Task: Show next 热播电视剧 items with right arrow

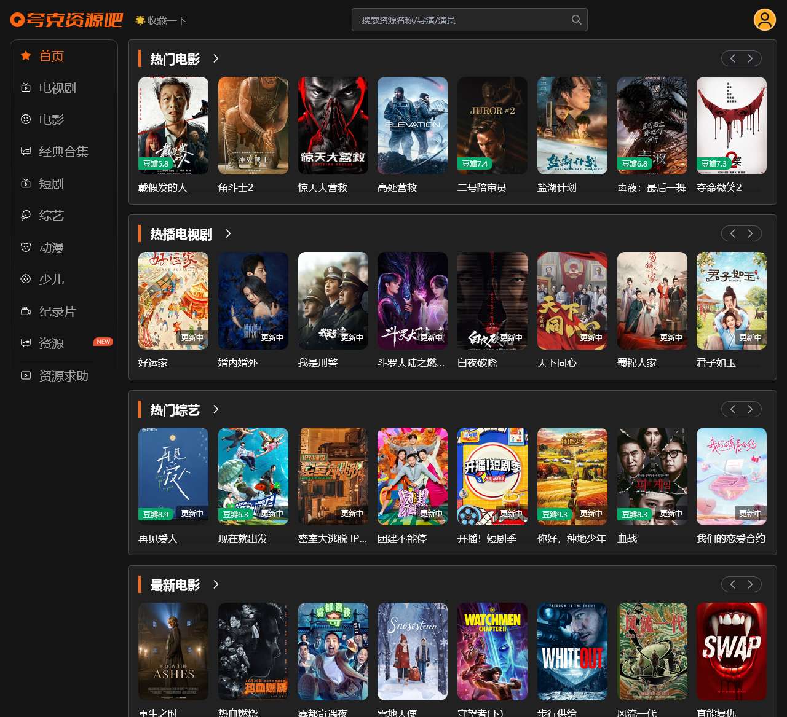Action: point(750,233)
